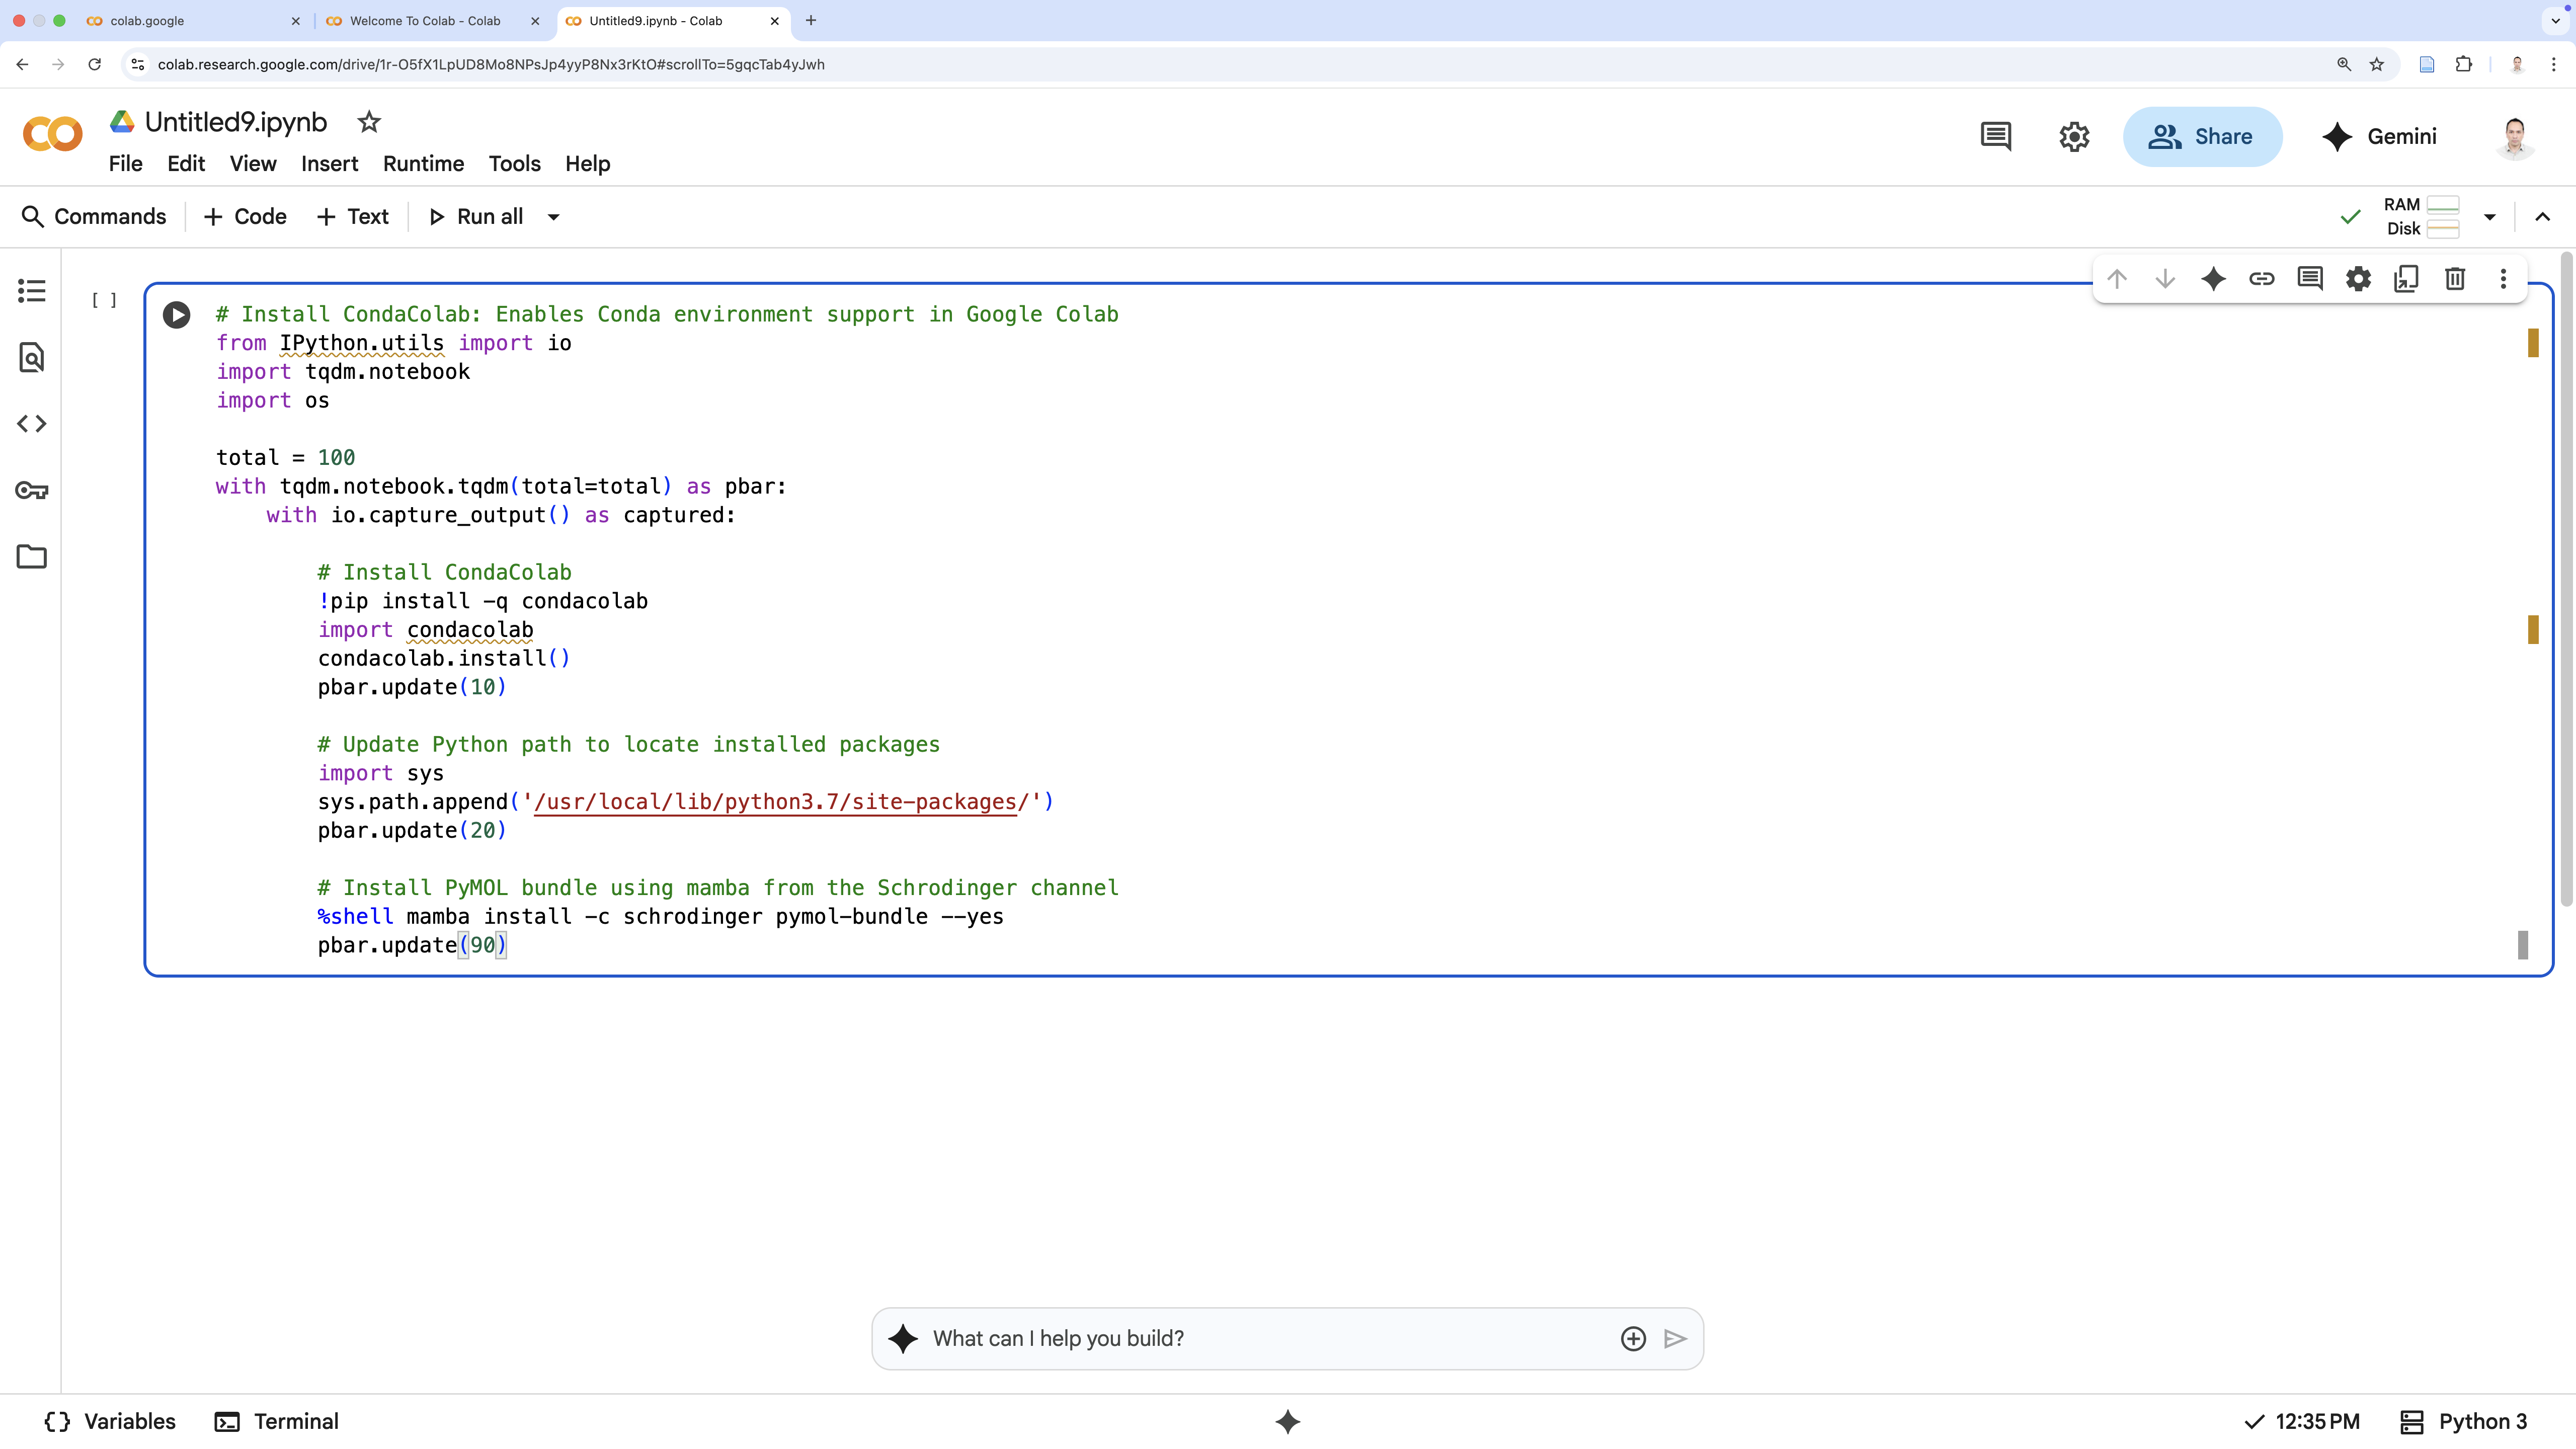This screenshot has width=2576, height=1449.
Task: Star the Untitled9.ipynb notebook
Action: 369,122
